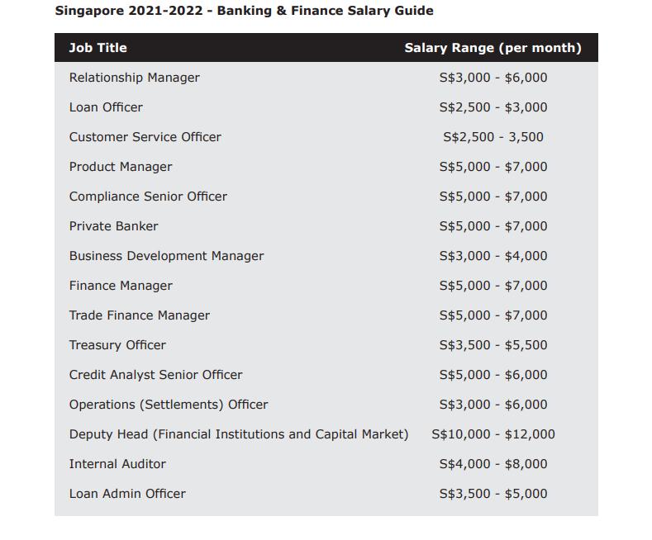The height and width of the screenshot is (540, 652).
Task: Click the 'Compliance Senior Officer' entry
Action: pyautogui.click(x=148, y=197)
